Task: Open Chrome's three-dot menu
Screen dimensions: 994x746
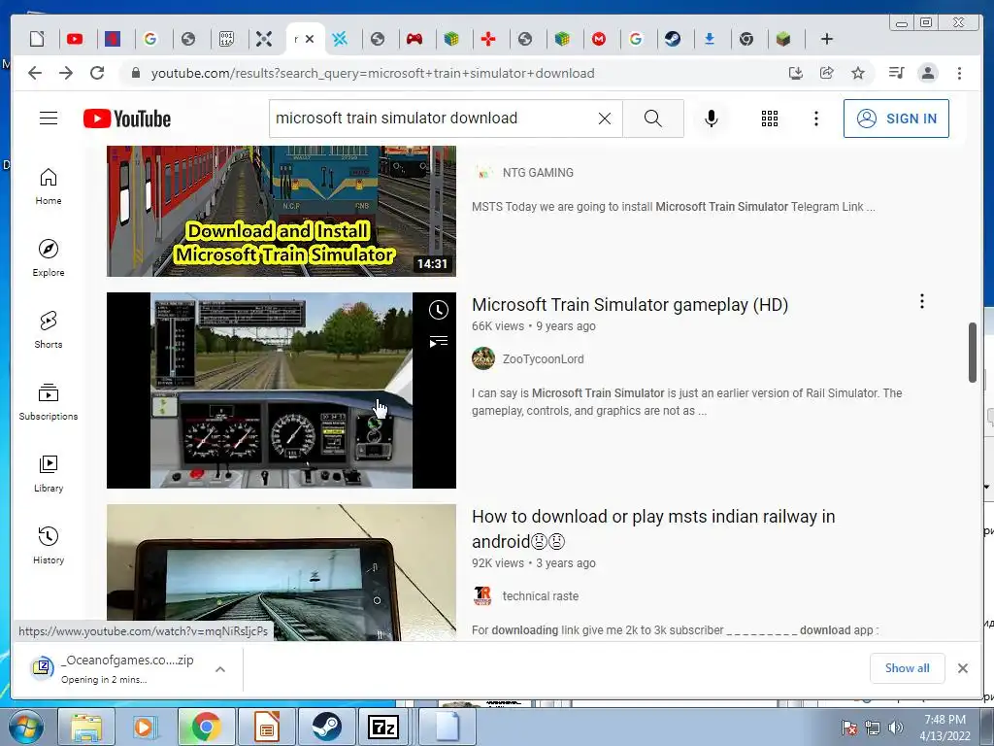Action: coord(959,73)
